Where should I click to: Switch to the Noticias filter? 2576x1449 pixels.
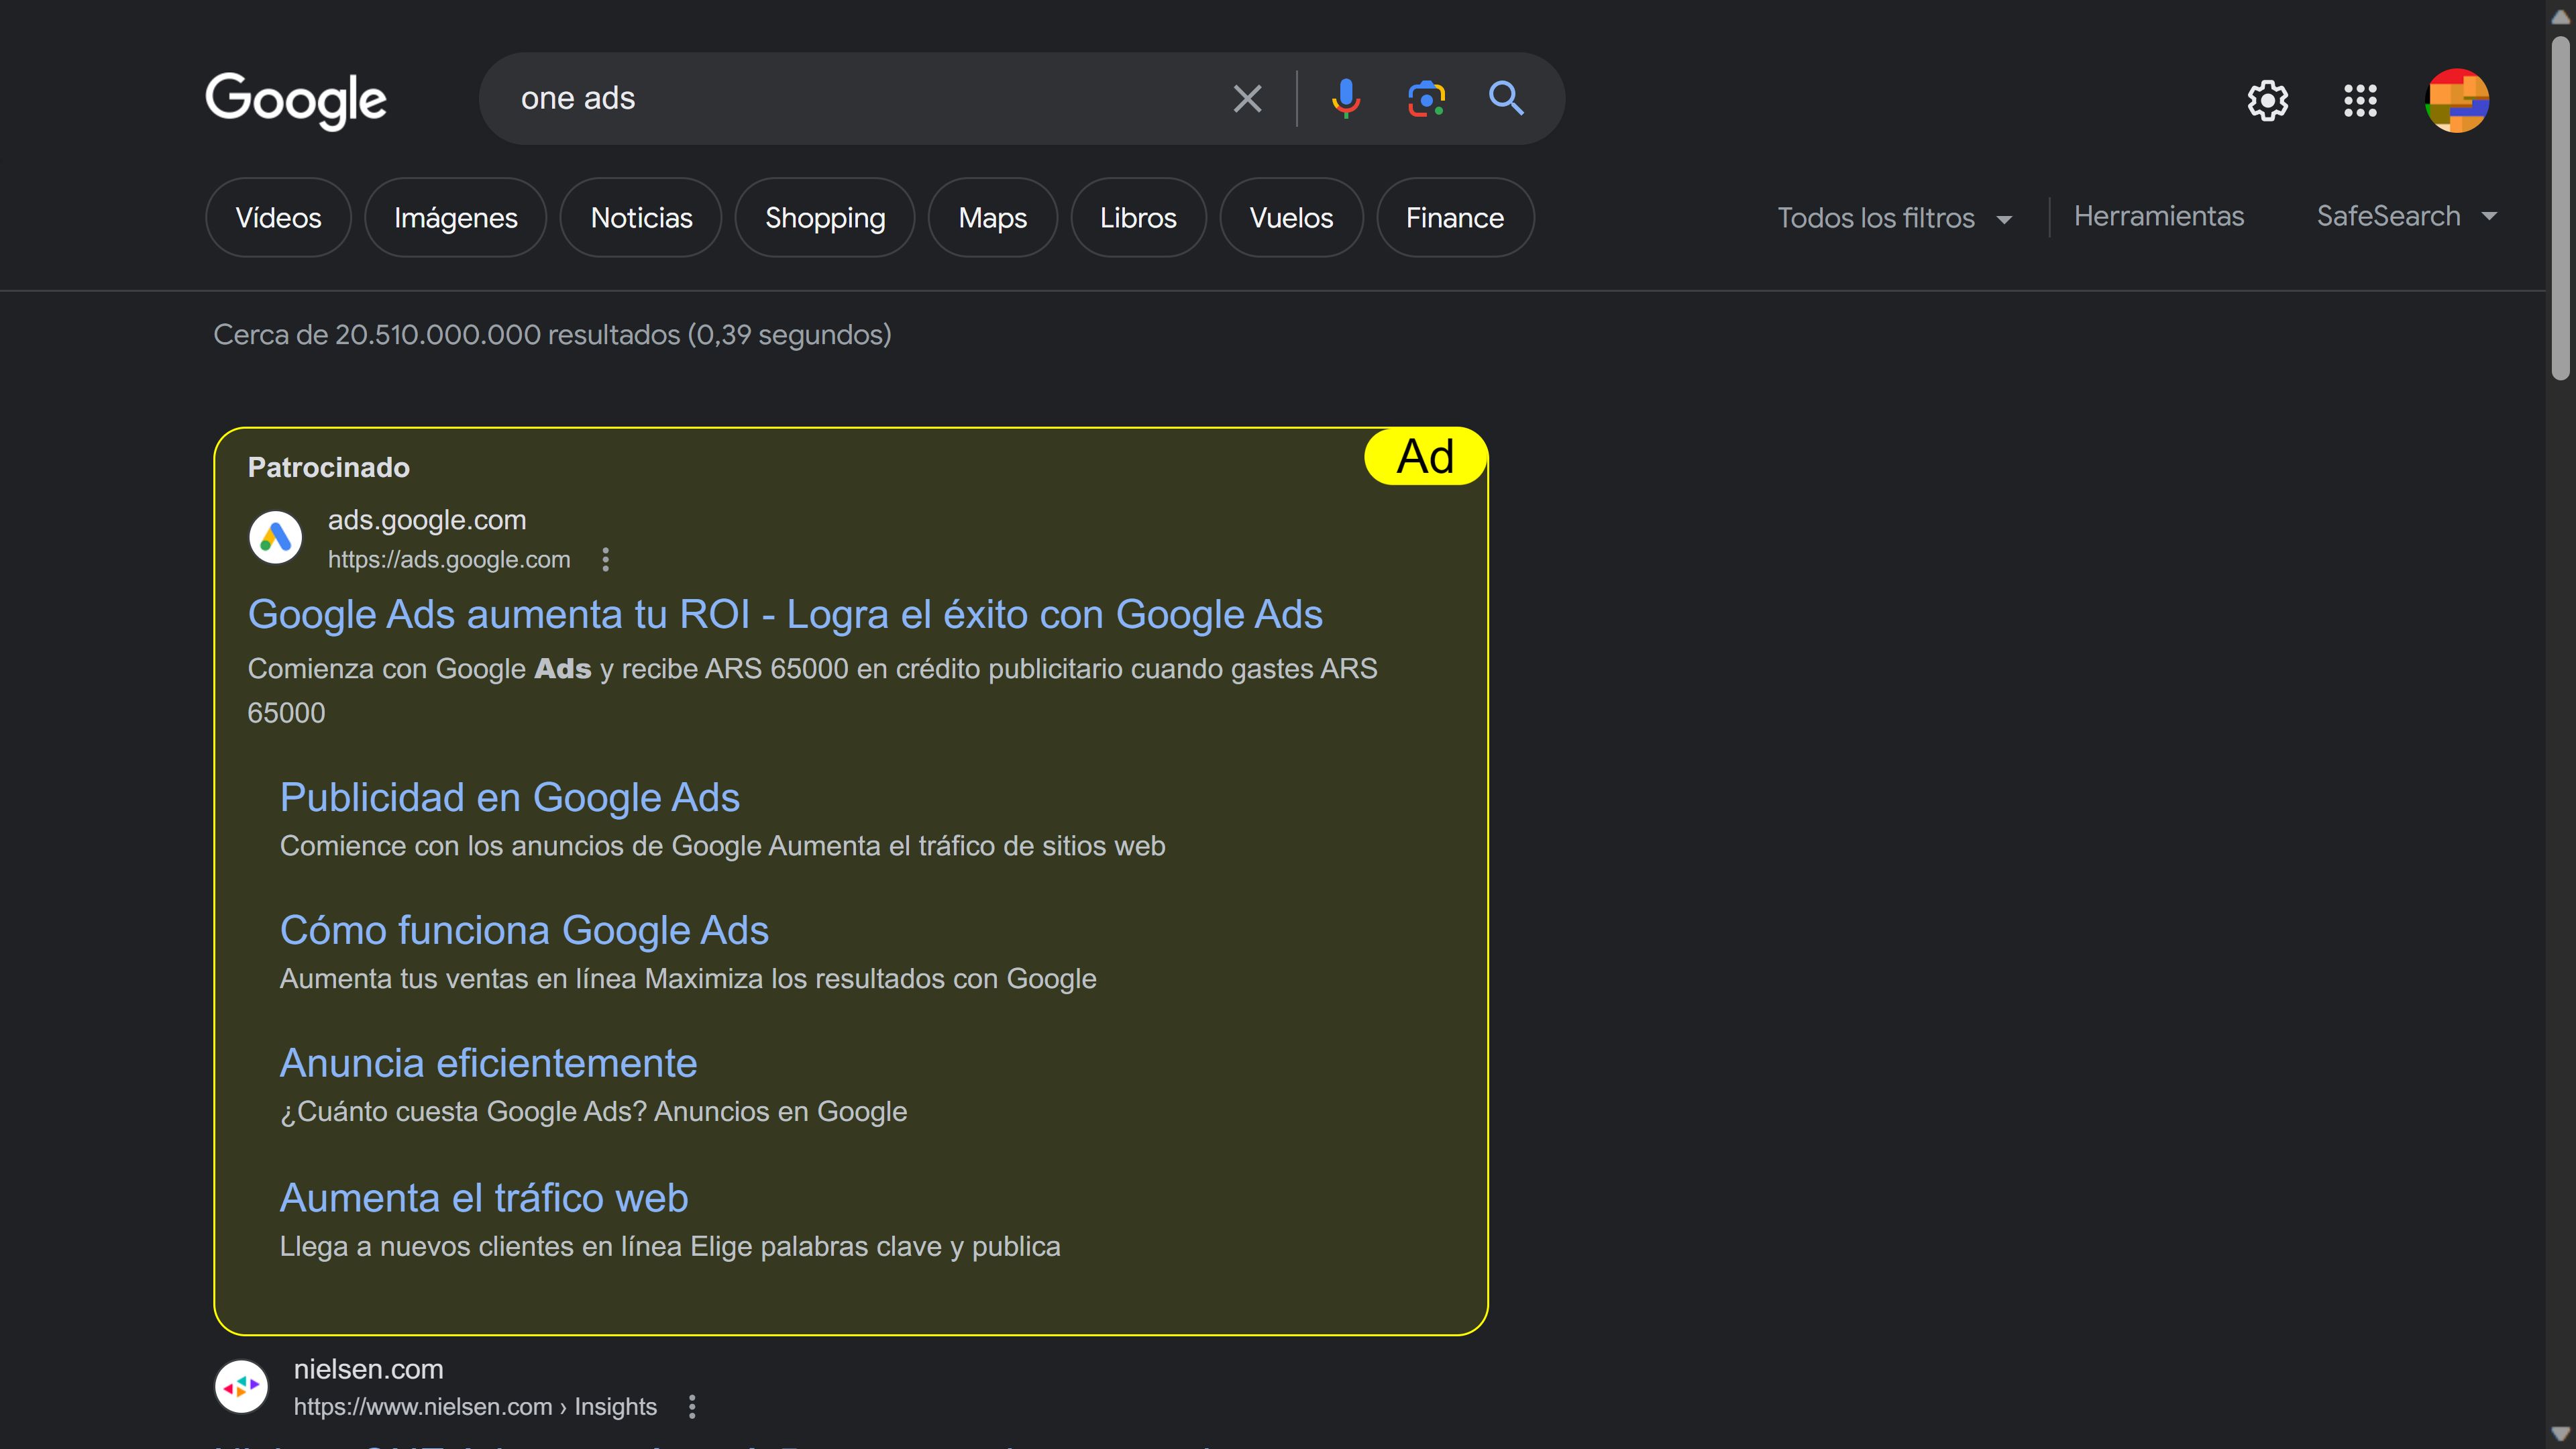tap(641, 217)
